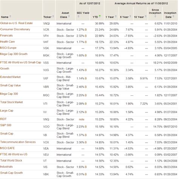
Task: Sort by 1 Year returns arrow
Action: (x=116, y=16)
